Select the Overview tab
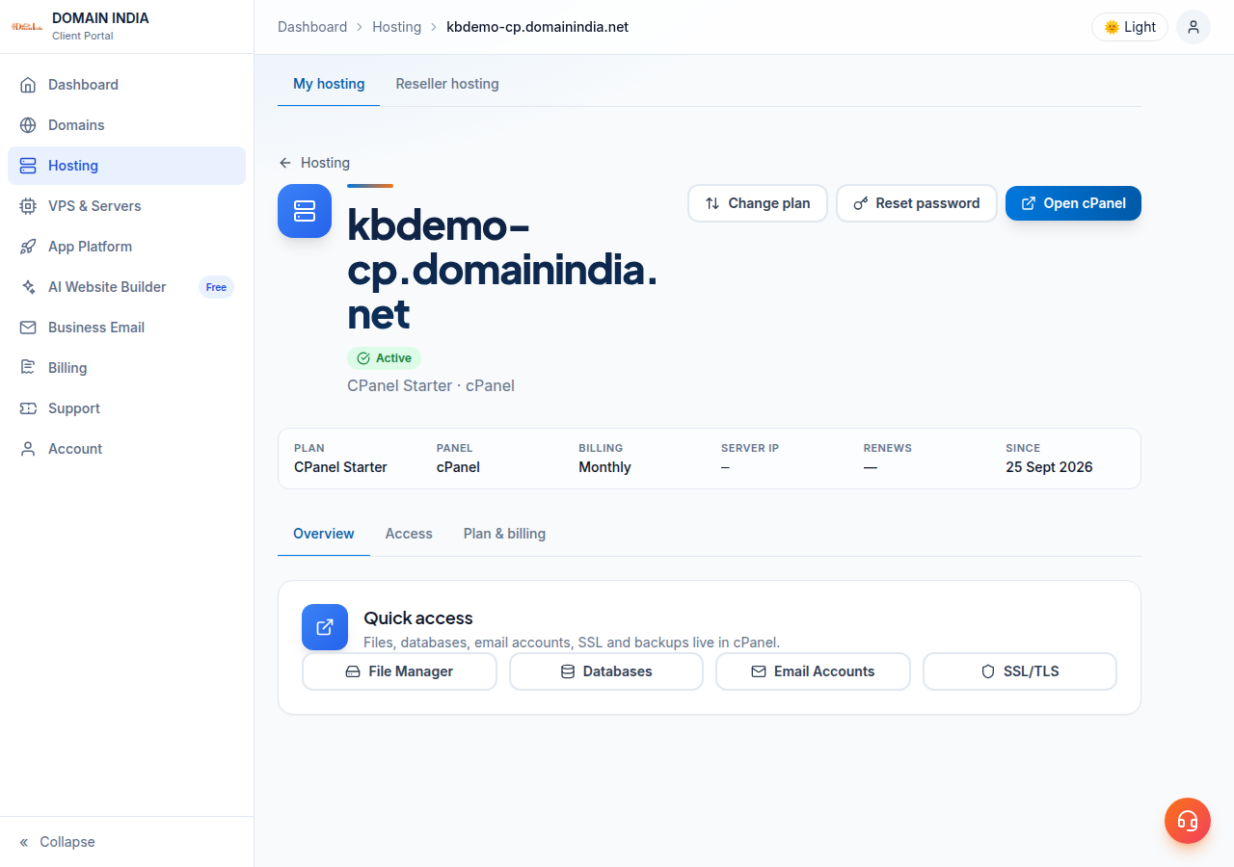The image size is (1234, 867). coord(324,534)
